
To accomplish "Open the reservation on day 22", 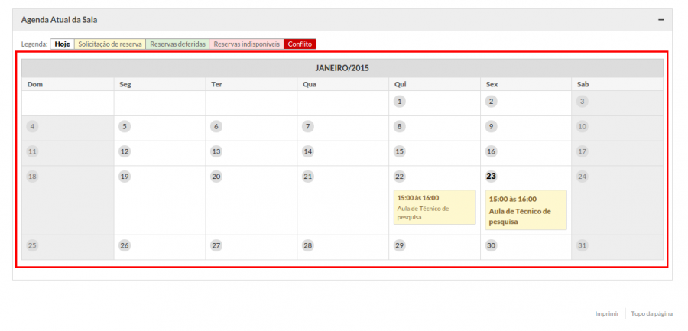I will point(434,207).
